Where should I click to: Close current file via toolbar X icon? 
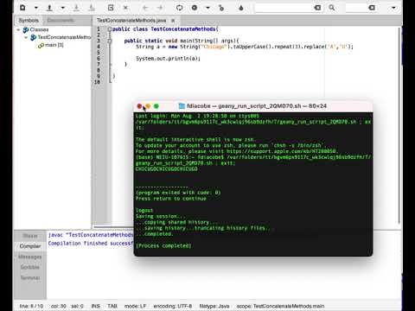click(125, 8)
